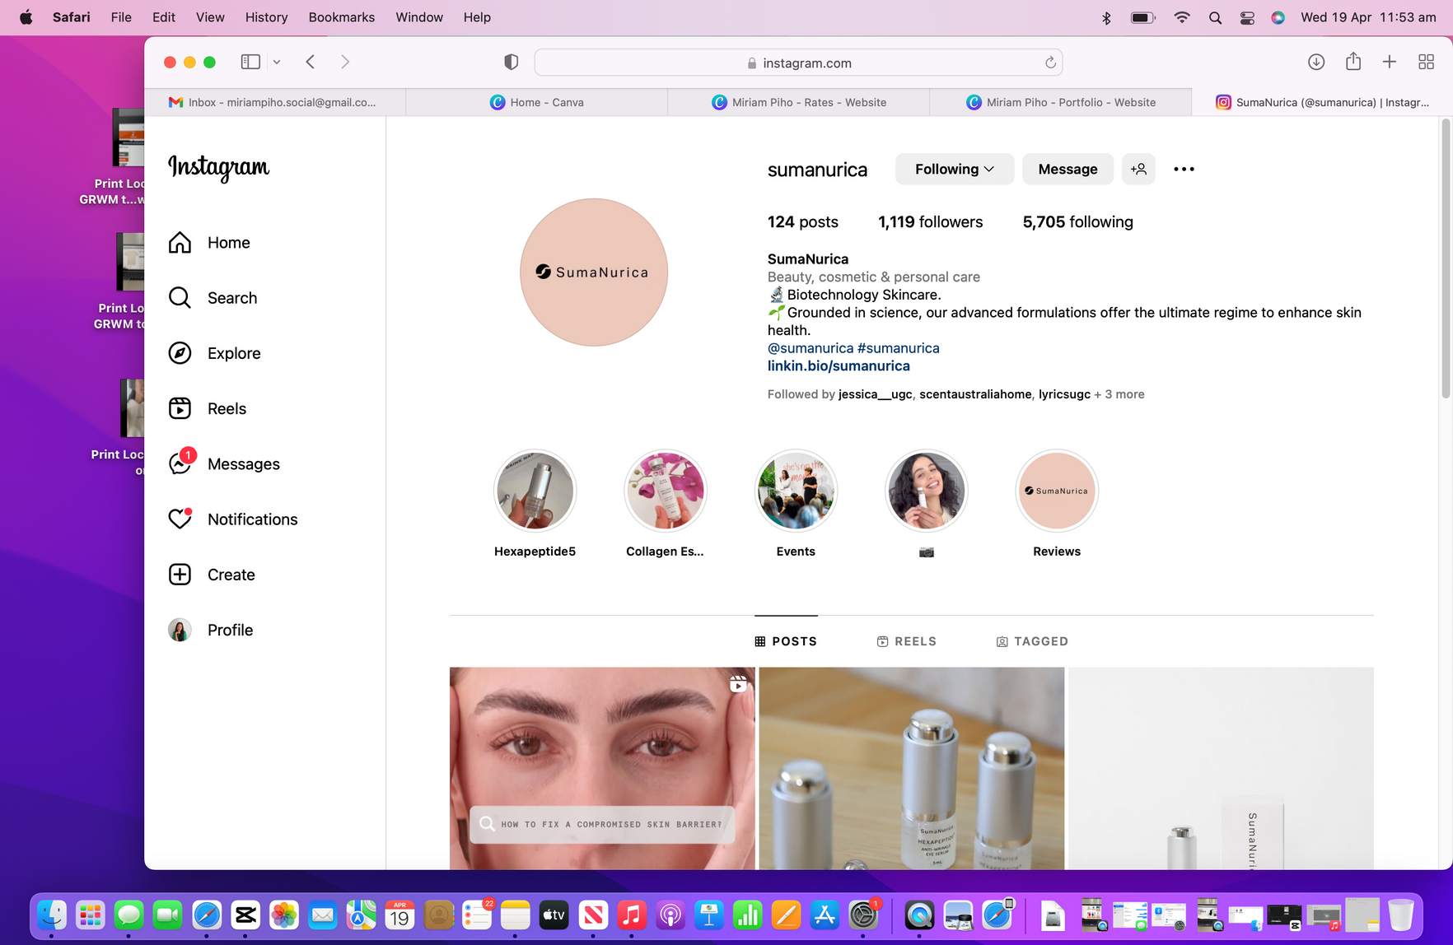The image size is (1453, 945).
Task: Click Create new post icon
Action: [180, 575]
